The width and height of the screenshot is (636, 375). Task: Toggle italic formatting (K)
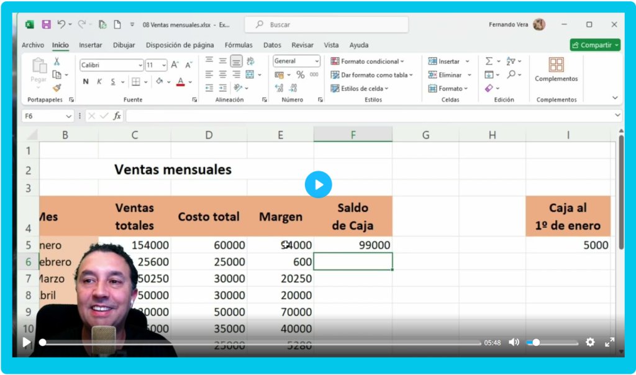point(99,82)
